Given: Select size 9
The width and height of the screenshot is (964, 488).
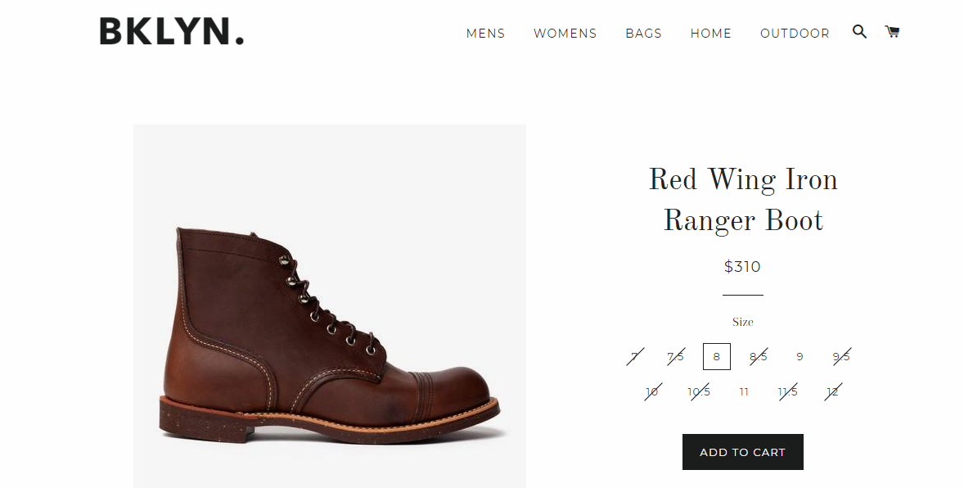Looking at the screenshot, I should (x=800, y=356).
